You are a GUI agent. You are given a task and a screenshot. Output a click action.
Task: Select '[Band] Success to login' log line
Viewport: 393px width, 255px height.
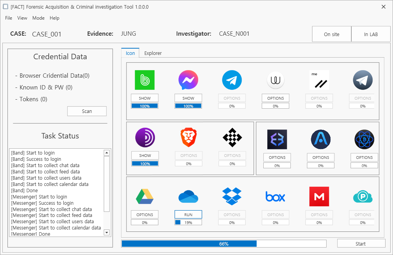36,159
